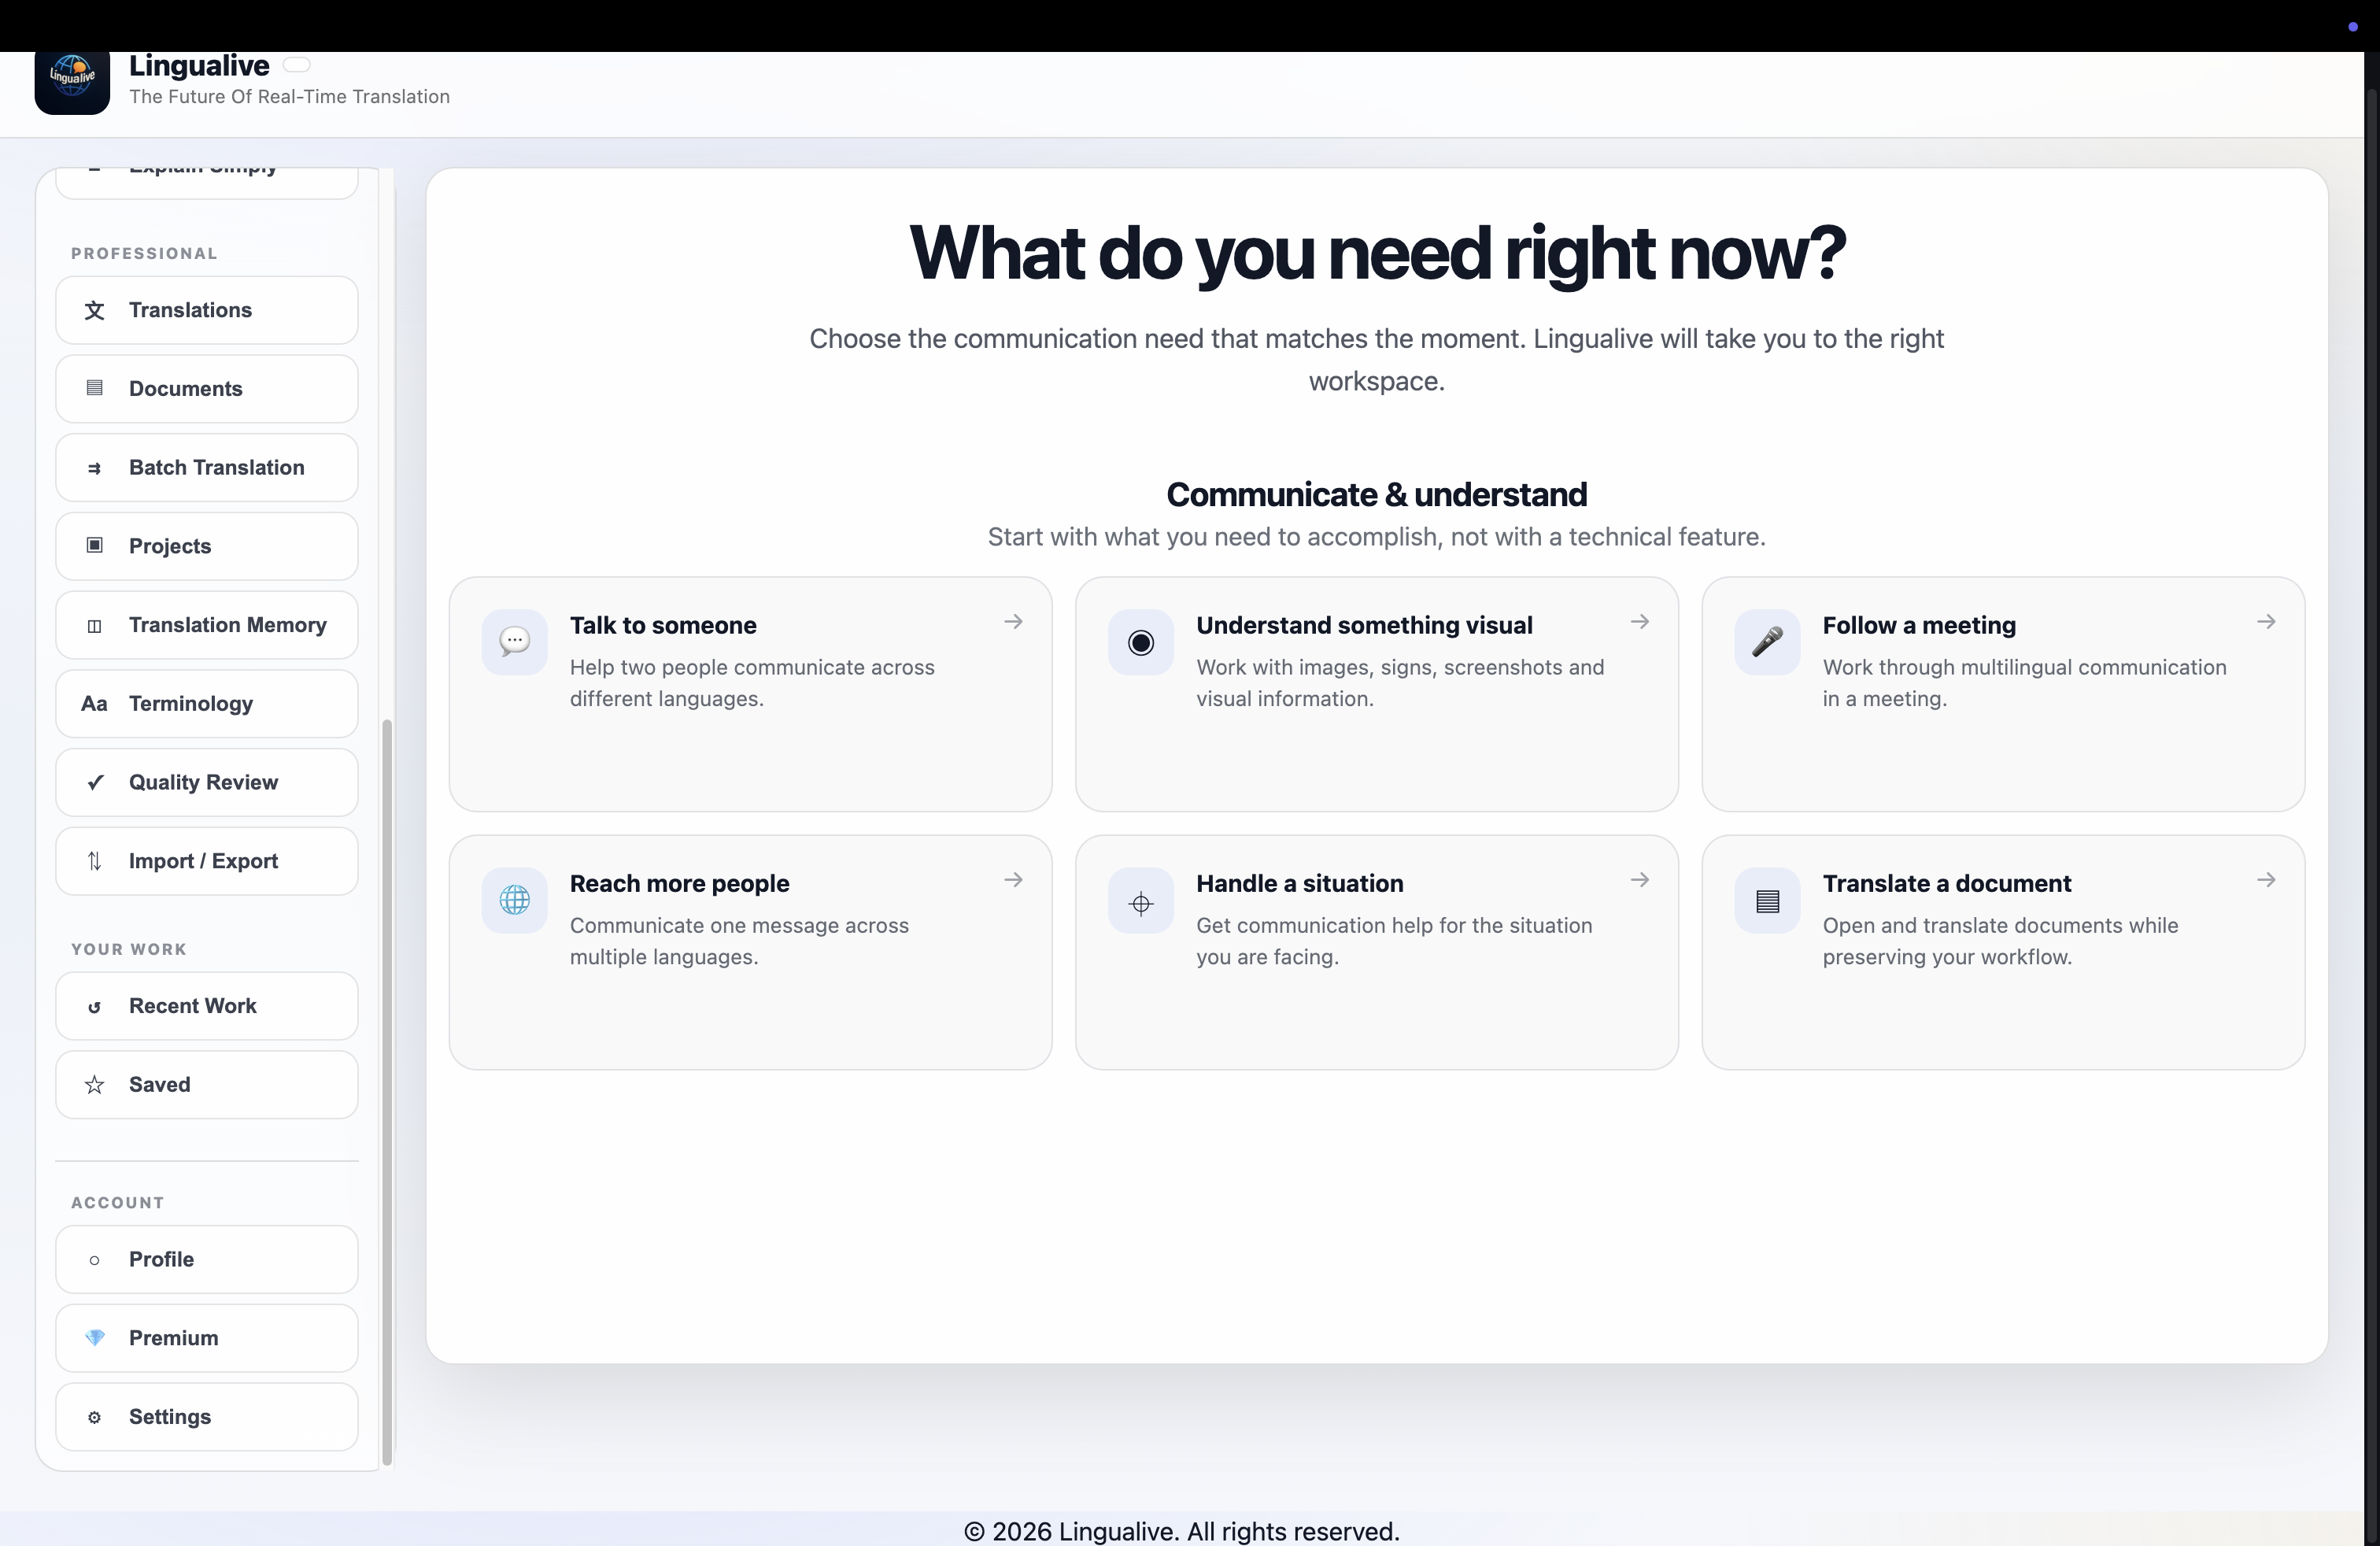
Task: Click the Recent Work refresh icon
Action: 94,1006
